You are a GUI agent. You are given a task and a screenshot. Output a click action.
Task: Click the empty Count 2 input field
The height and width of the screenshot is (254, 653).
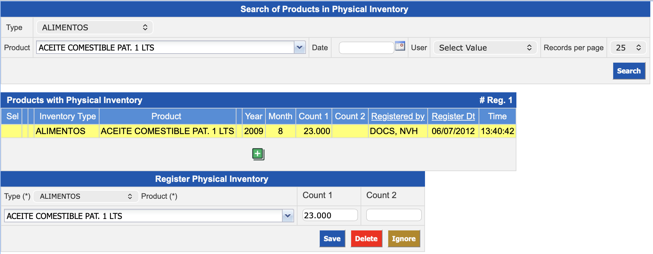[x=393, y=215]
